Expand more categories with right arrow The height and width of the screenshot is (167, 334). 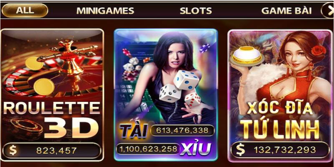point(328,11)
